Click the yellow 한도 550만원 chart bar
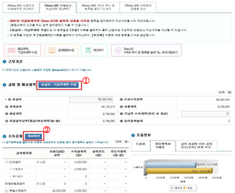 [179, 171]
